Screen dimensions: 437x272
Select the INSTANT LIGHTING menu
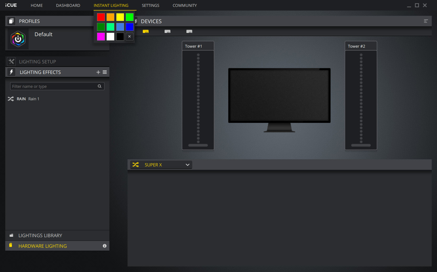(x=111, y=5)
